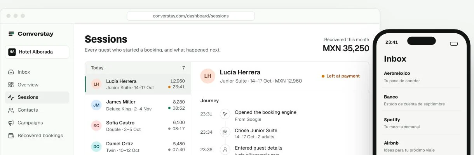
Task: Click the large LH avatar in detail header
Action: point(208,76)
